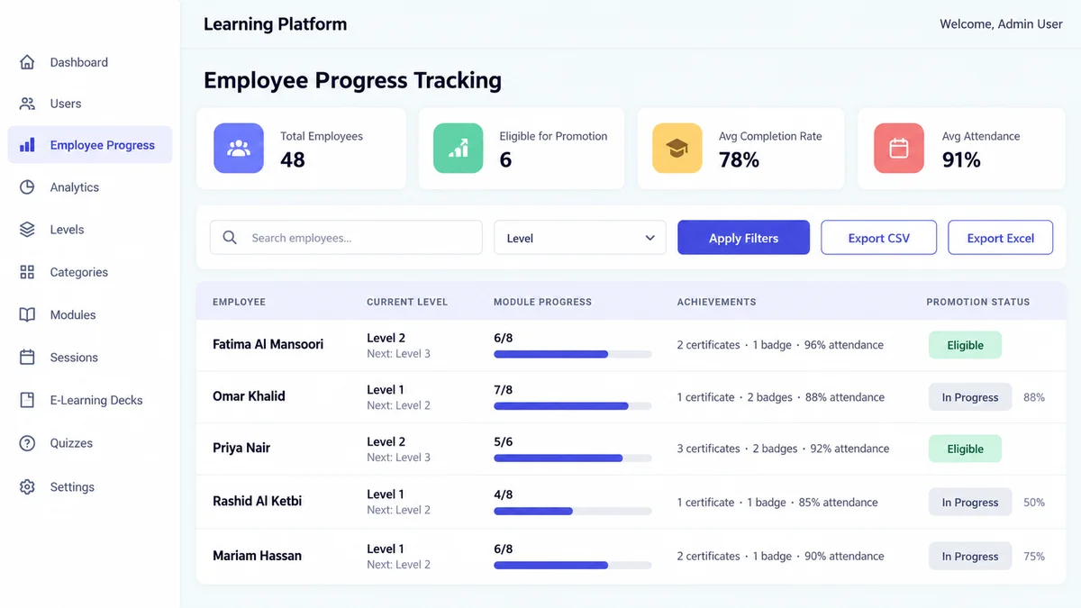
Task: Go to Sessions
Action: click(x=90, y=358)
